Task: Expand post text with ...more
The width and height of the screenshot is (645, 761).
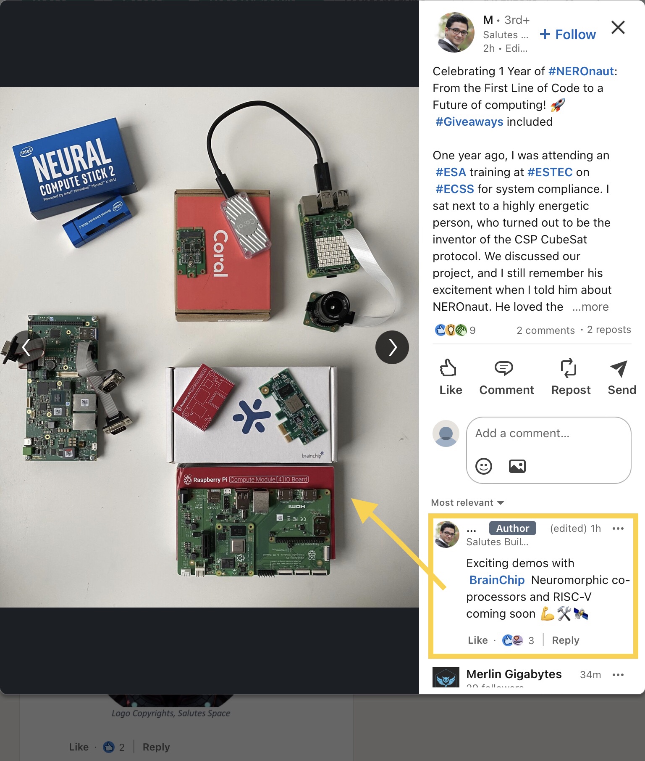Action: [590, 307]
